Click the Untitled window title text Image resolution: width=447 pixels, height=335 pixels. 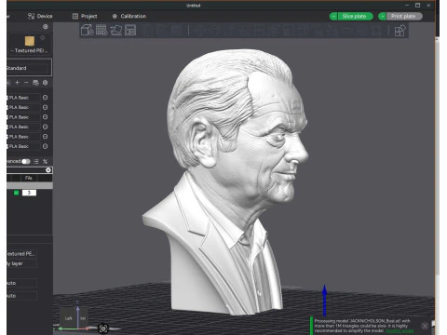193,6
